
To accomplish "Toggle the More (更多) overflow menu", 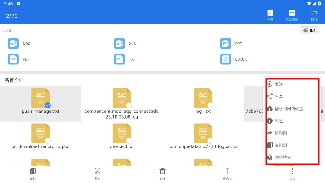I will (292, 172).
